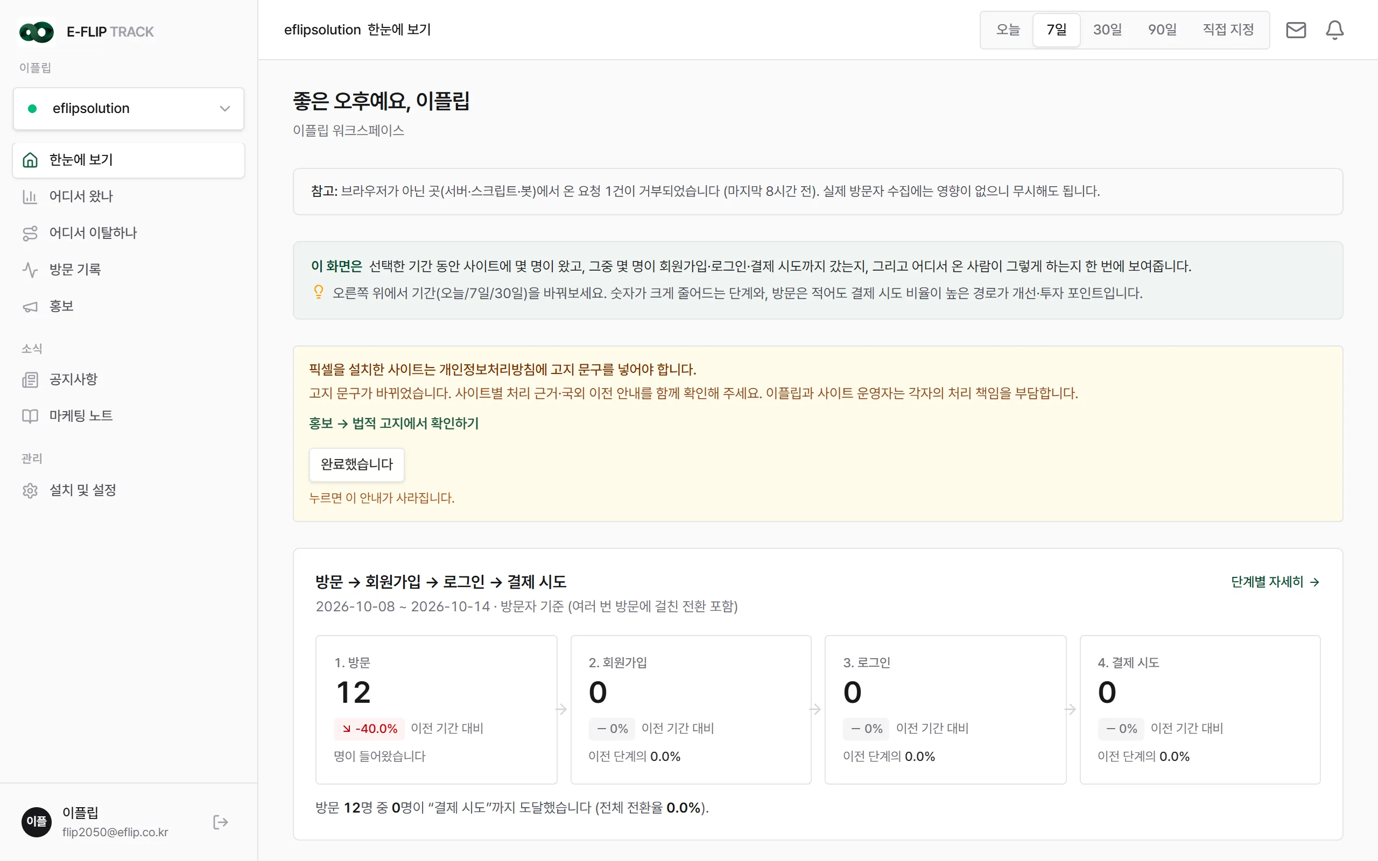This screenshot has width=1378, height=861.
Task: Click the gear icon for 설치 및 설정
Action: click(x=30, y=490)
